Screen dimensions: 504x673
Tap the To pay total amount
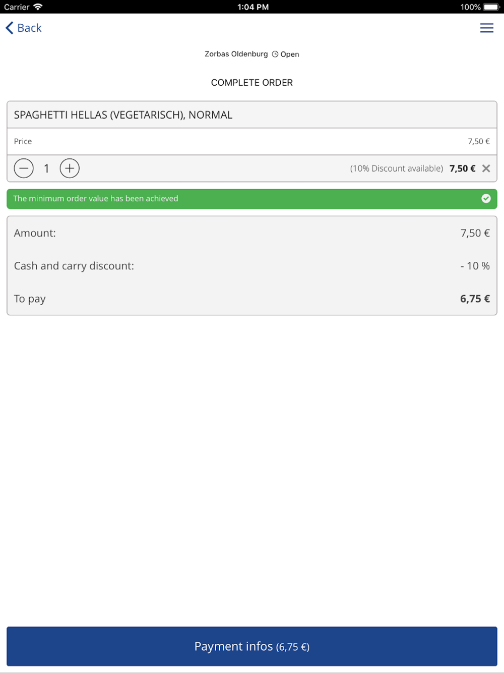coord(475,299)
